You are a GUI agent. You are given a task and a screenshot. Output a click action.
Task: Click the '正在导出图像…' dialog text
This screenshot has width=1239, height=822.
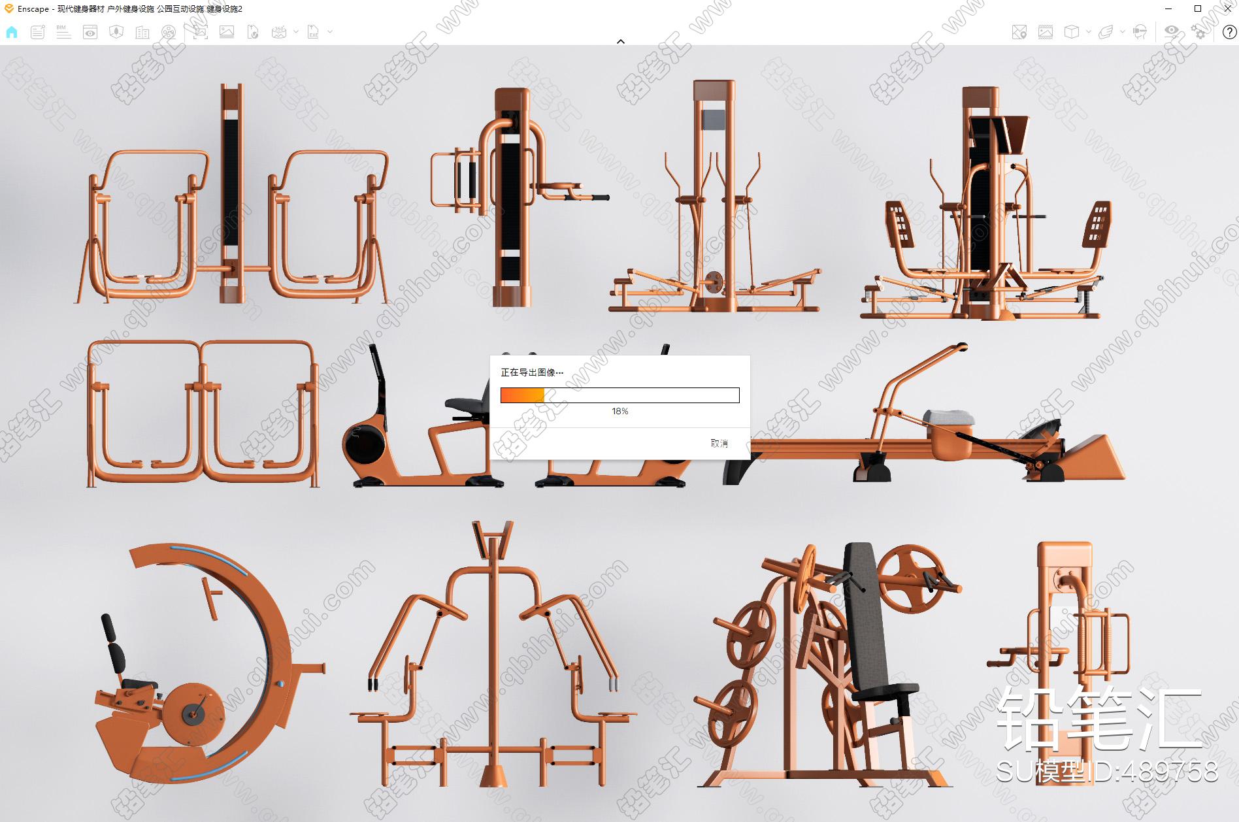coord(532,372)
